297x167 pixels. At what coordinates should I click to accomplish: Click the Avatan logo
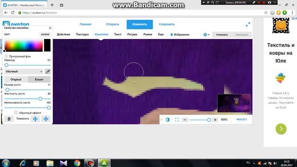click(x=16, y=24)
